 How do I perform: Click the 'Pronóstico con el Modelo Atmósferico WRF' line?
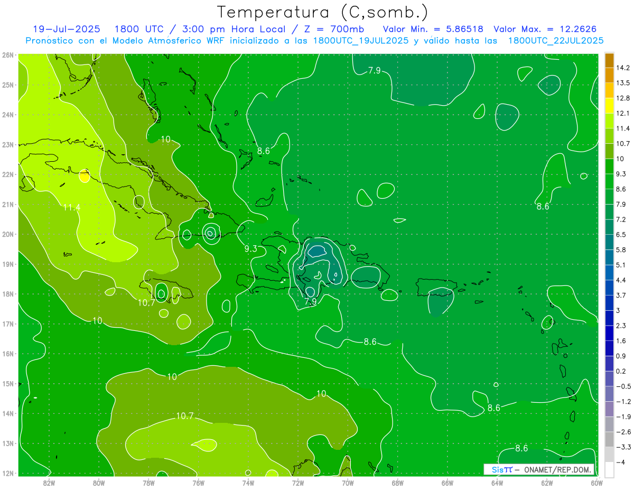click(x=315, y=40)
